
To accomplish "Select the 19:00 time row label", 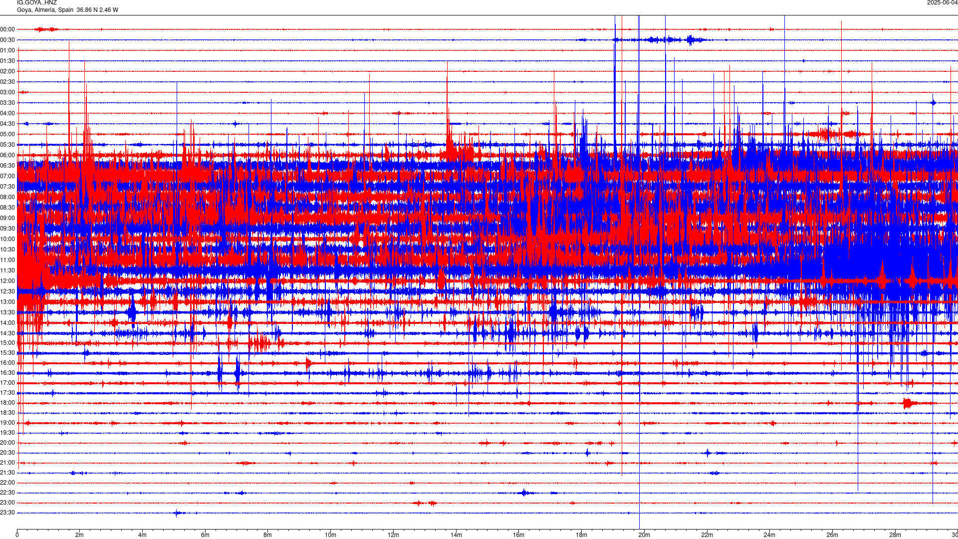I will tap(7, 423).
